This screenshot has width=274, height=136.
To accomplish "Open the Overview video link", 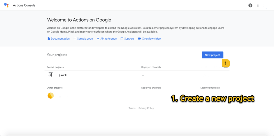I will pyautogui.click(x=151, y=39).
